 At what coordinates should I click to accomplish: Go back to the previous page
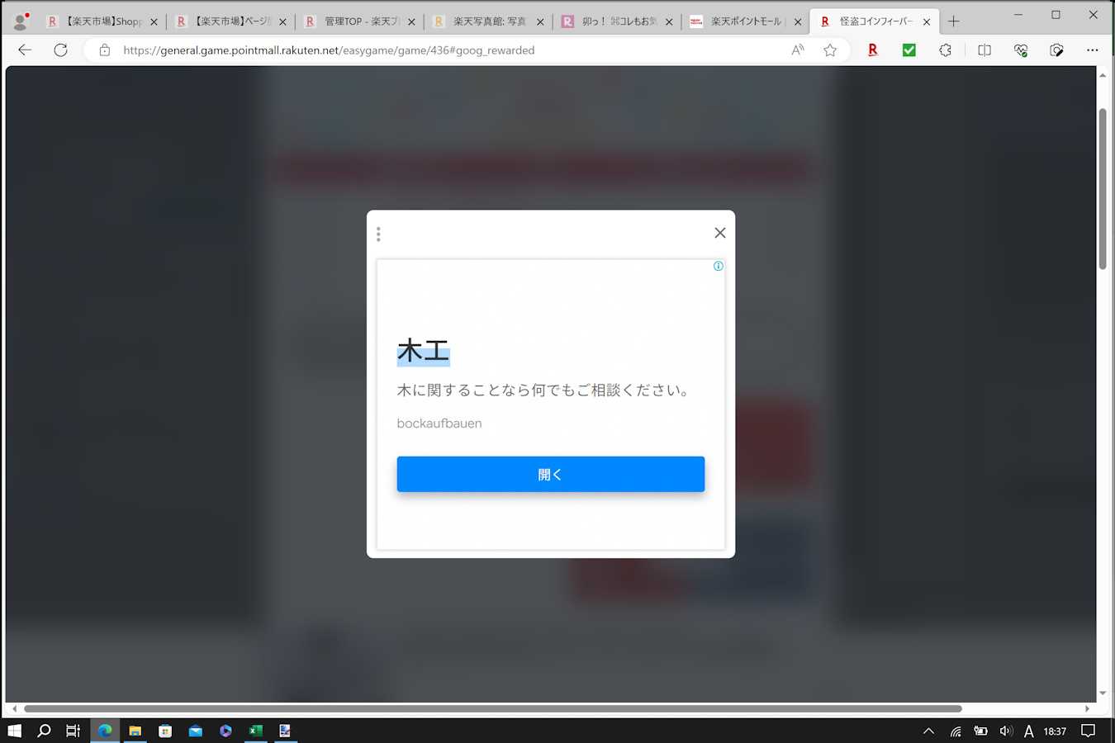point(25,50)
